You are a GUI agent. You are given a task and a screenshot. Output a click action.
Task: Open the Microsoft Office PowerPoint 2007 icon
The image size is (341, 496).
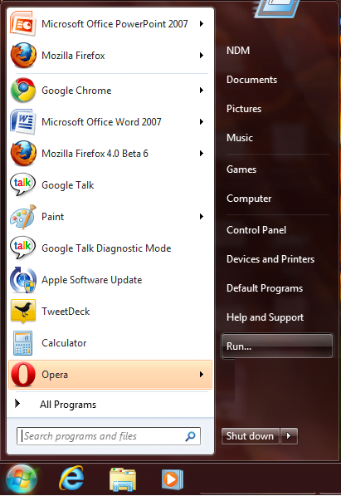point(22,23)
